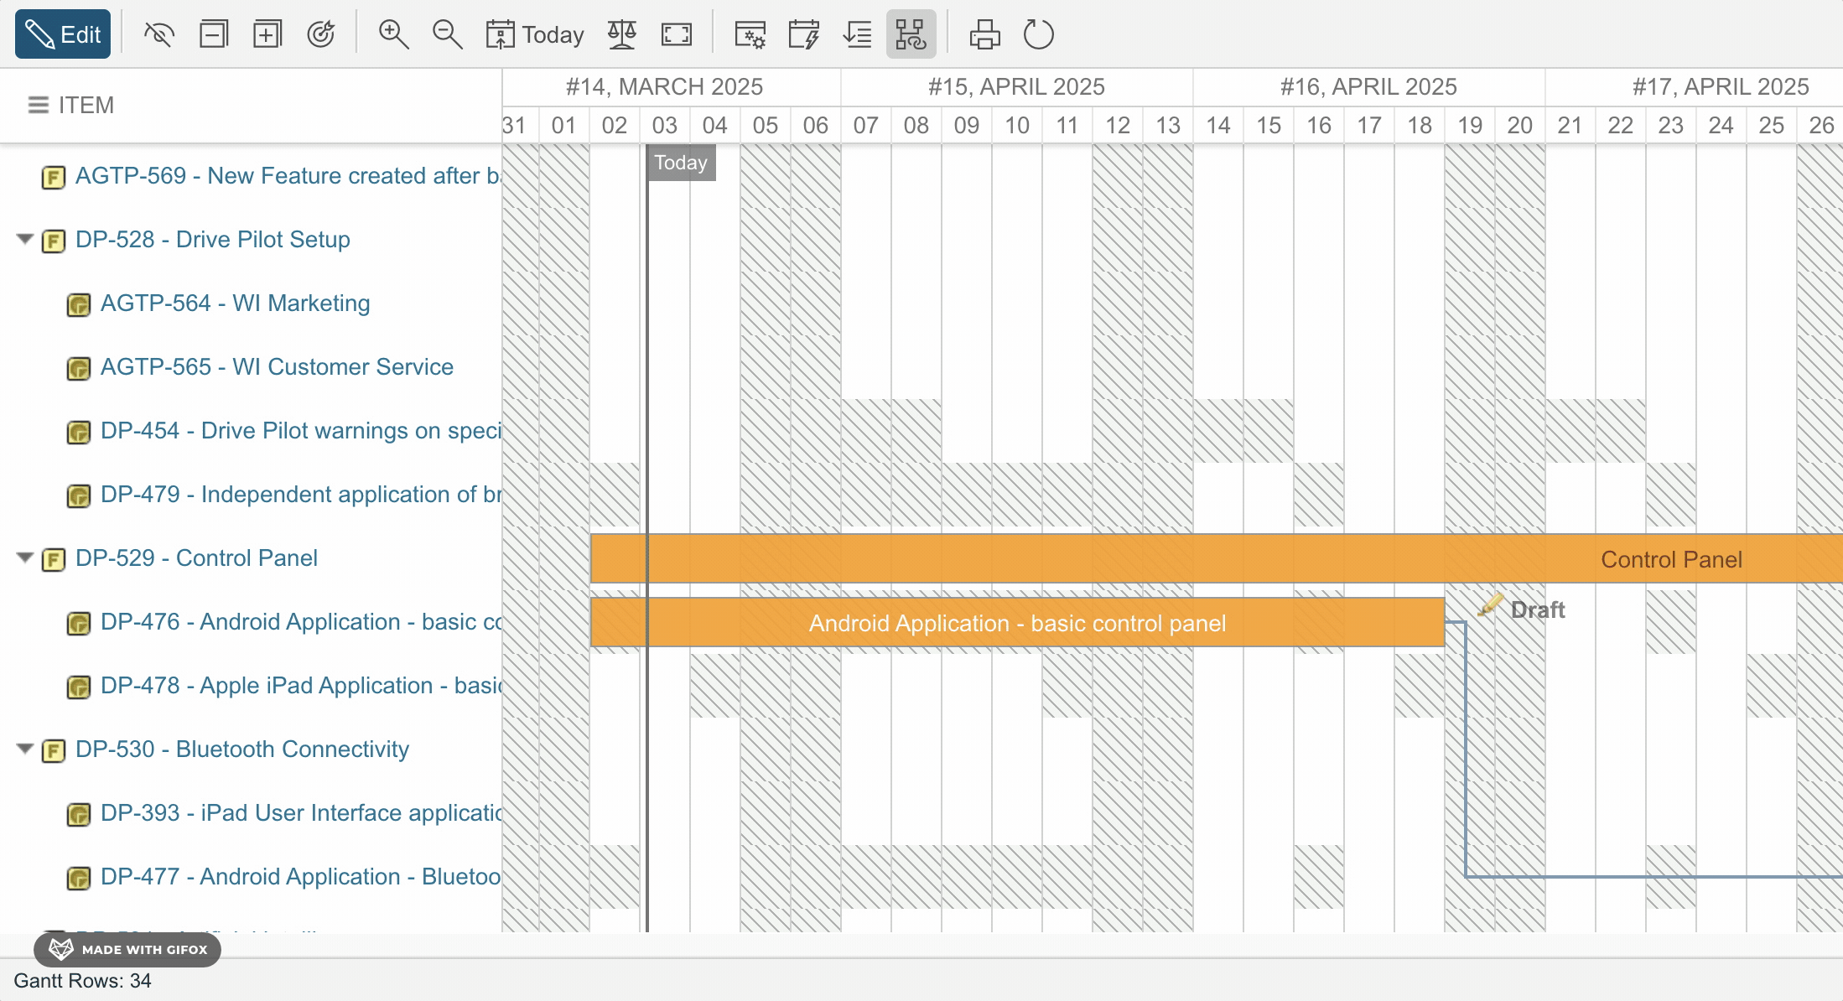Open DP-530 Bluetooth Connectivity link
This screenshot has width=1843, height=1001.
242,749
